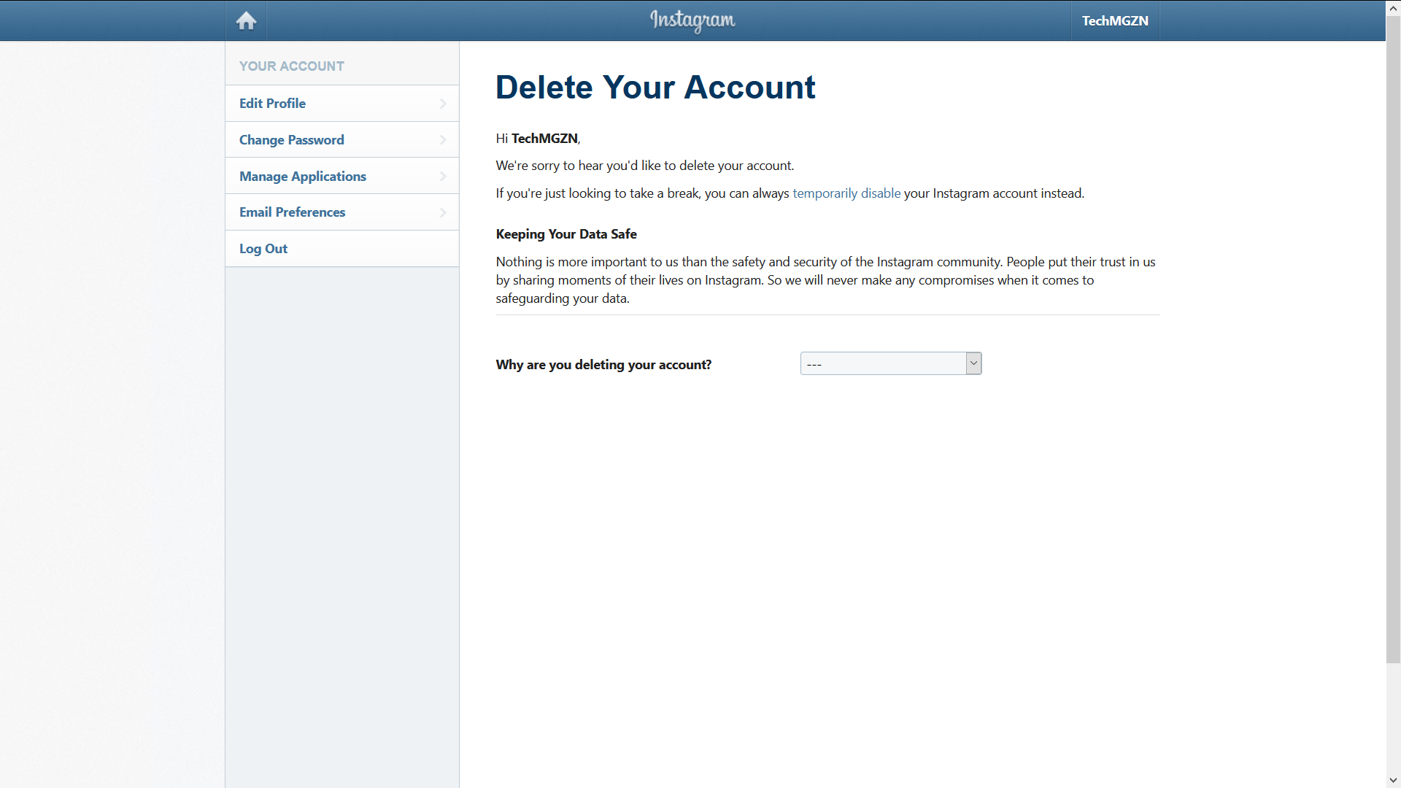Open the TechMGZN account menu

[1115, 20]
